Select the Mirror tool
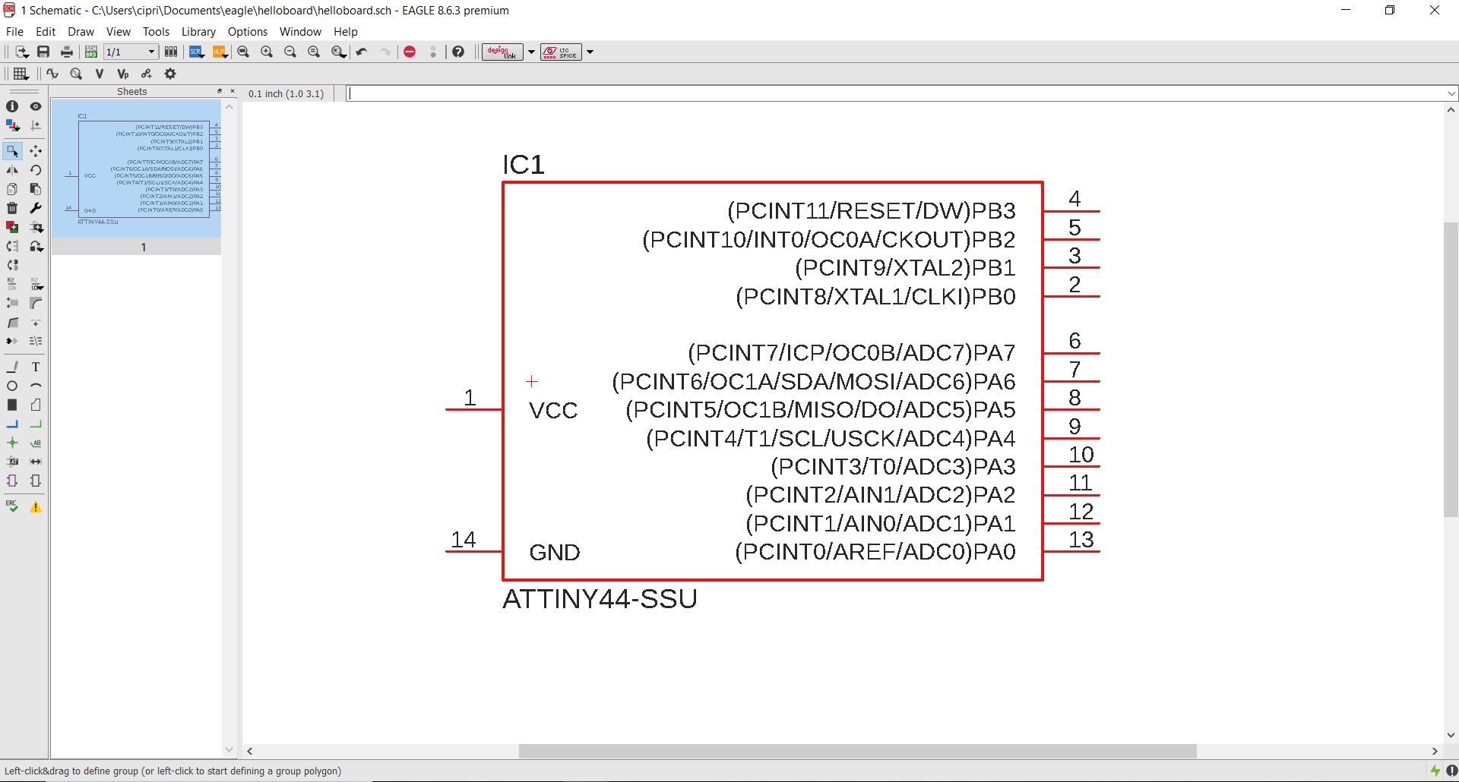Image resolution: width=1459 pixels, height=782 pixels. (x=12, y=170)
